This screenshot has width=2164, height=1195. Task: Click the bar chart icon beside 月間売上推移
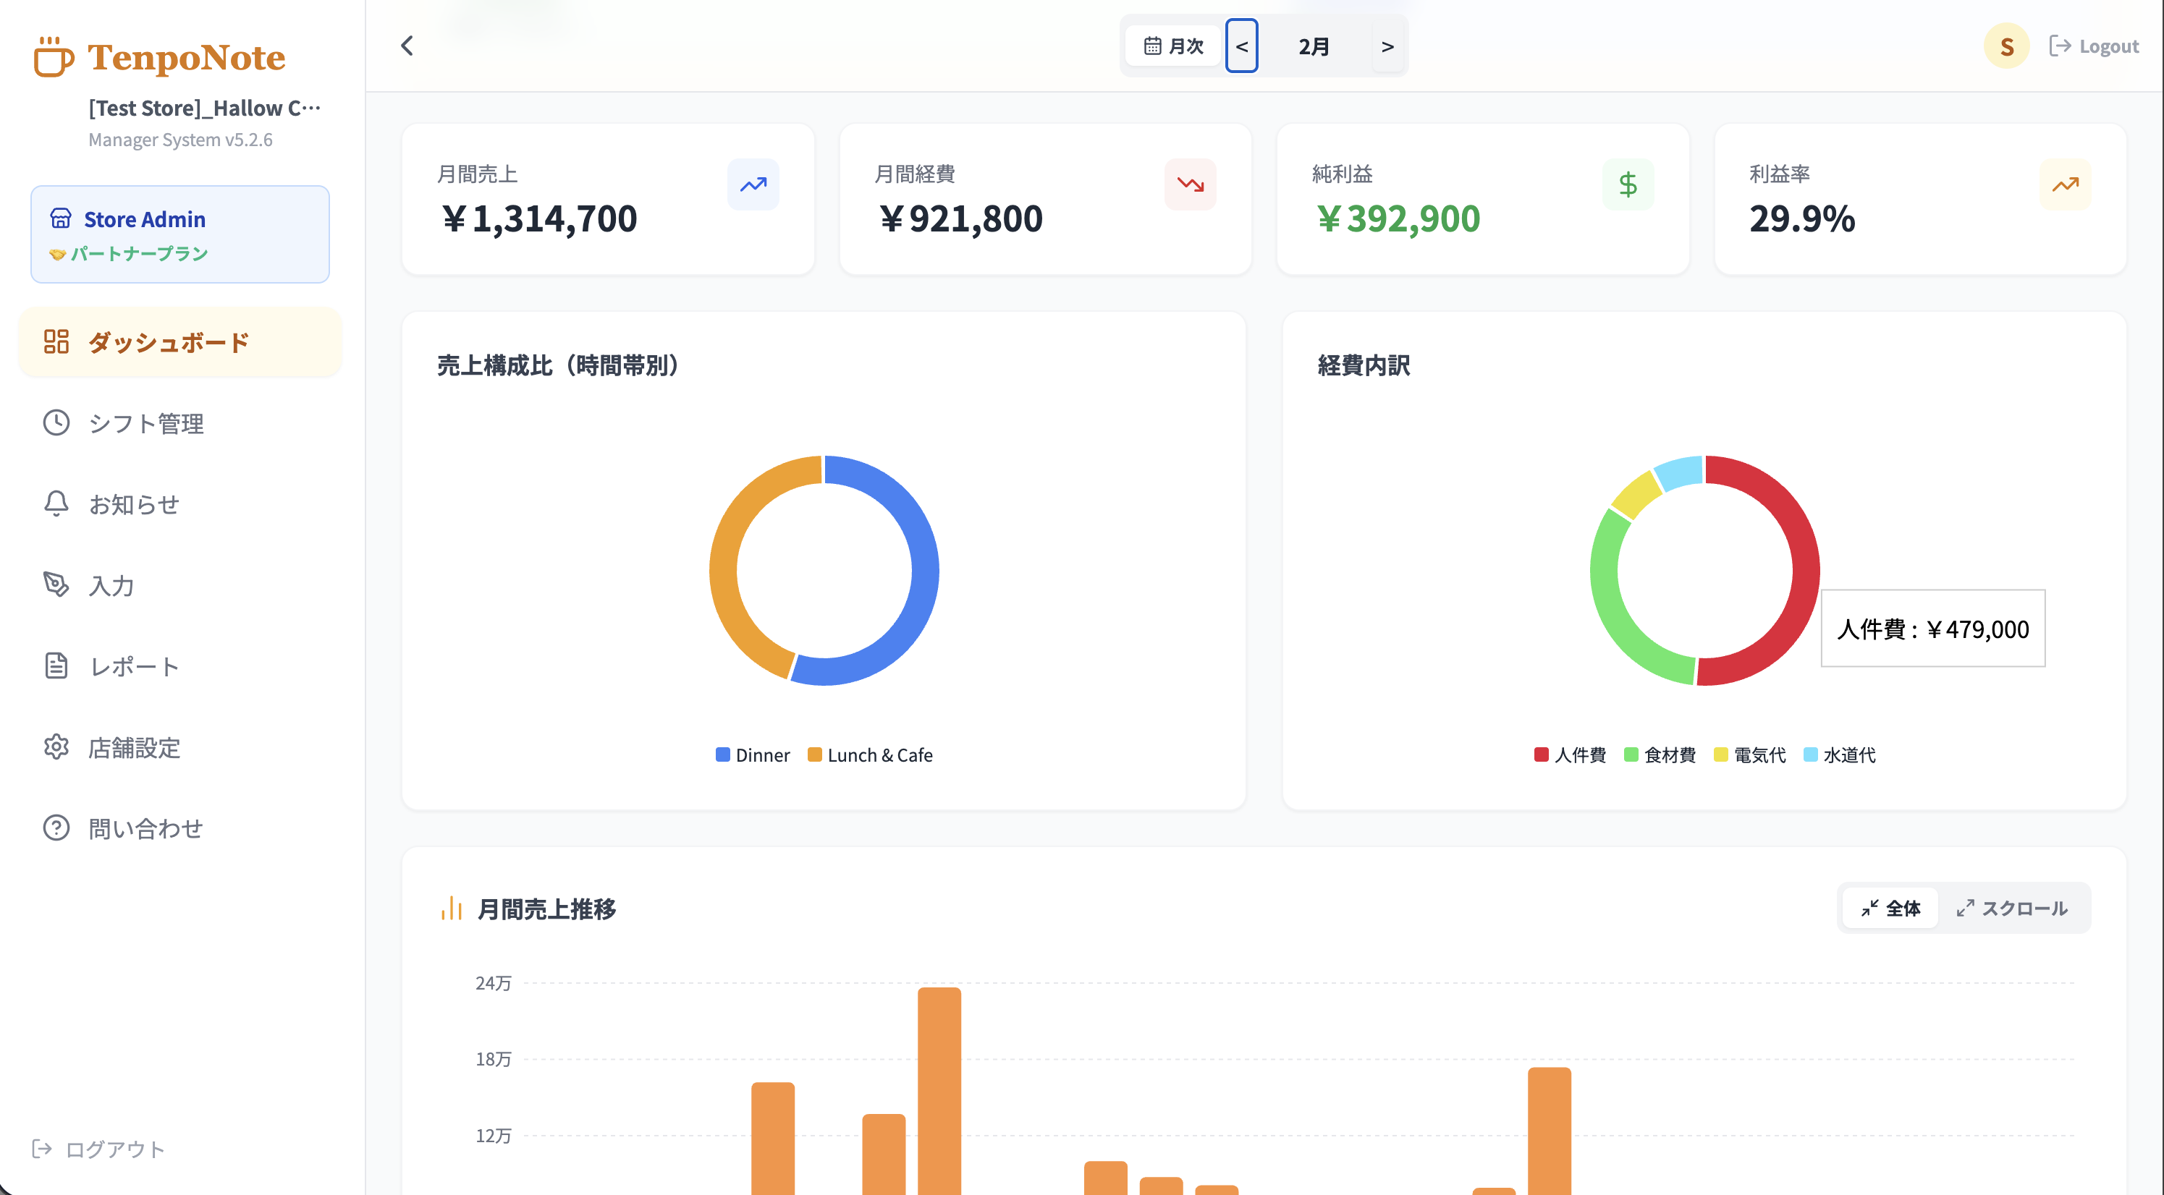(x=452, y=909)
